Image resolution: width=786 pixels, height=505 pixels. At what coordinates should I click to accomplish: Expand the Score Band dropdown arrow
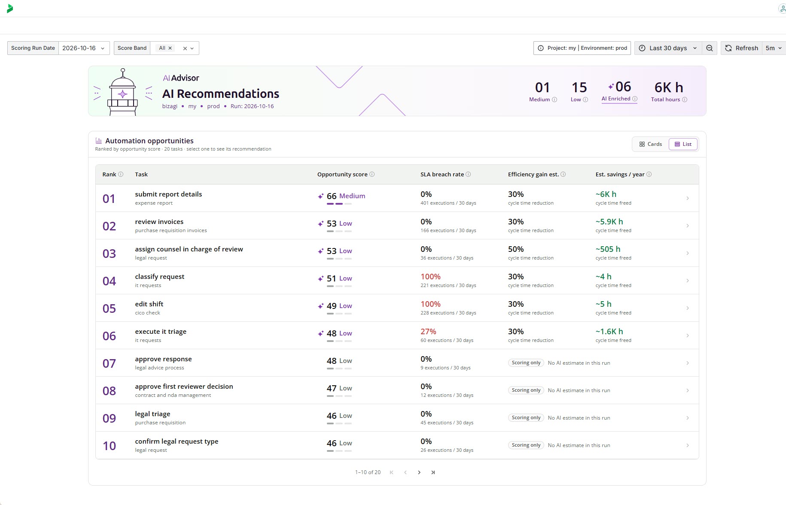click(x=192, y=48)
